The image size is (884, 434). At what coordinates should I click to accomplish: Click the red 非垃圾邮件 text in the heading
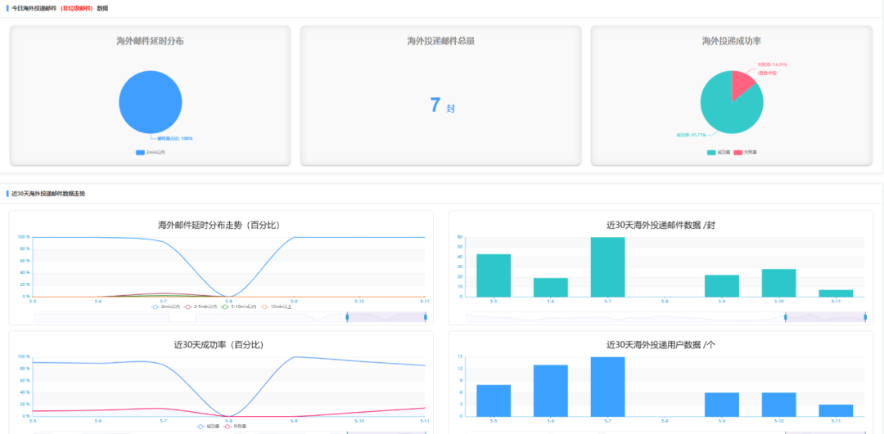coord(77,8)
